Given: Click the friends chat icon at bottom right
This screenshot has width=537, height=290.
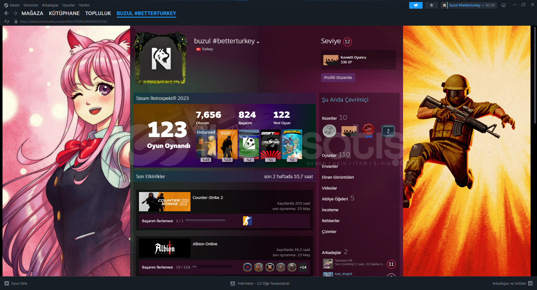Looking at the screenshot, I should click(x=530, y=283).
